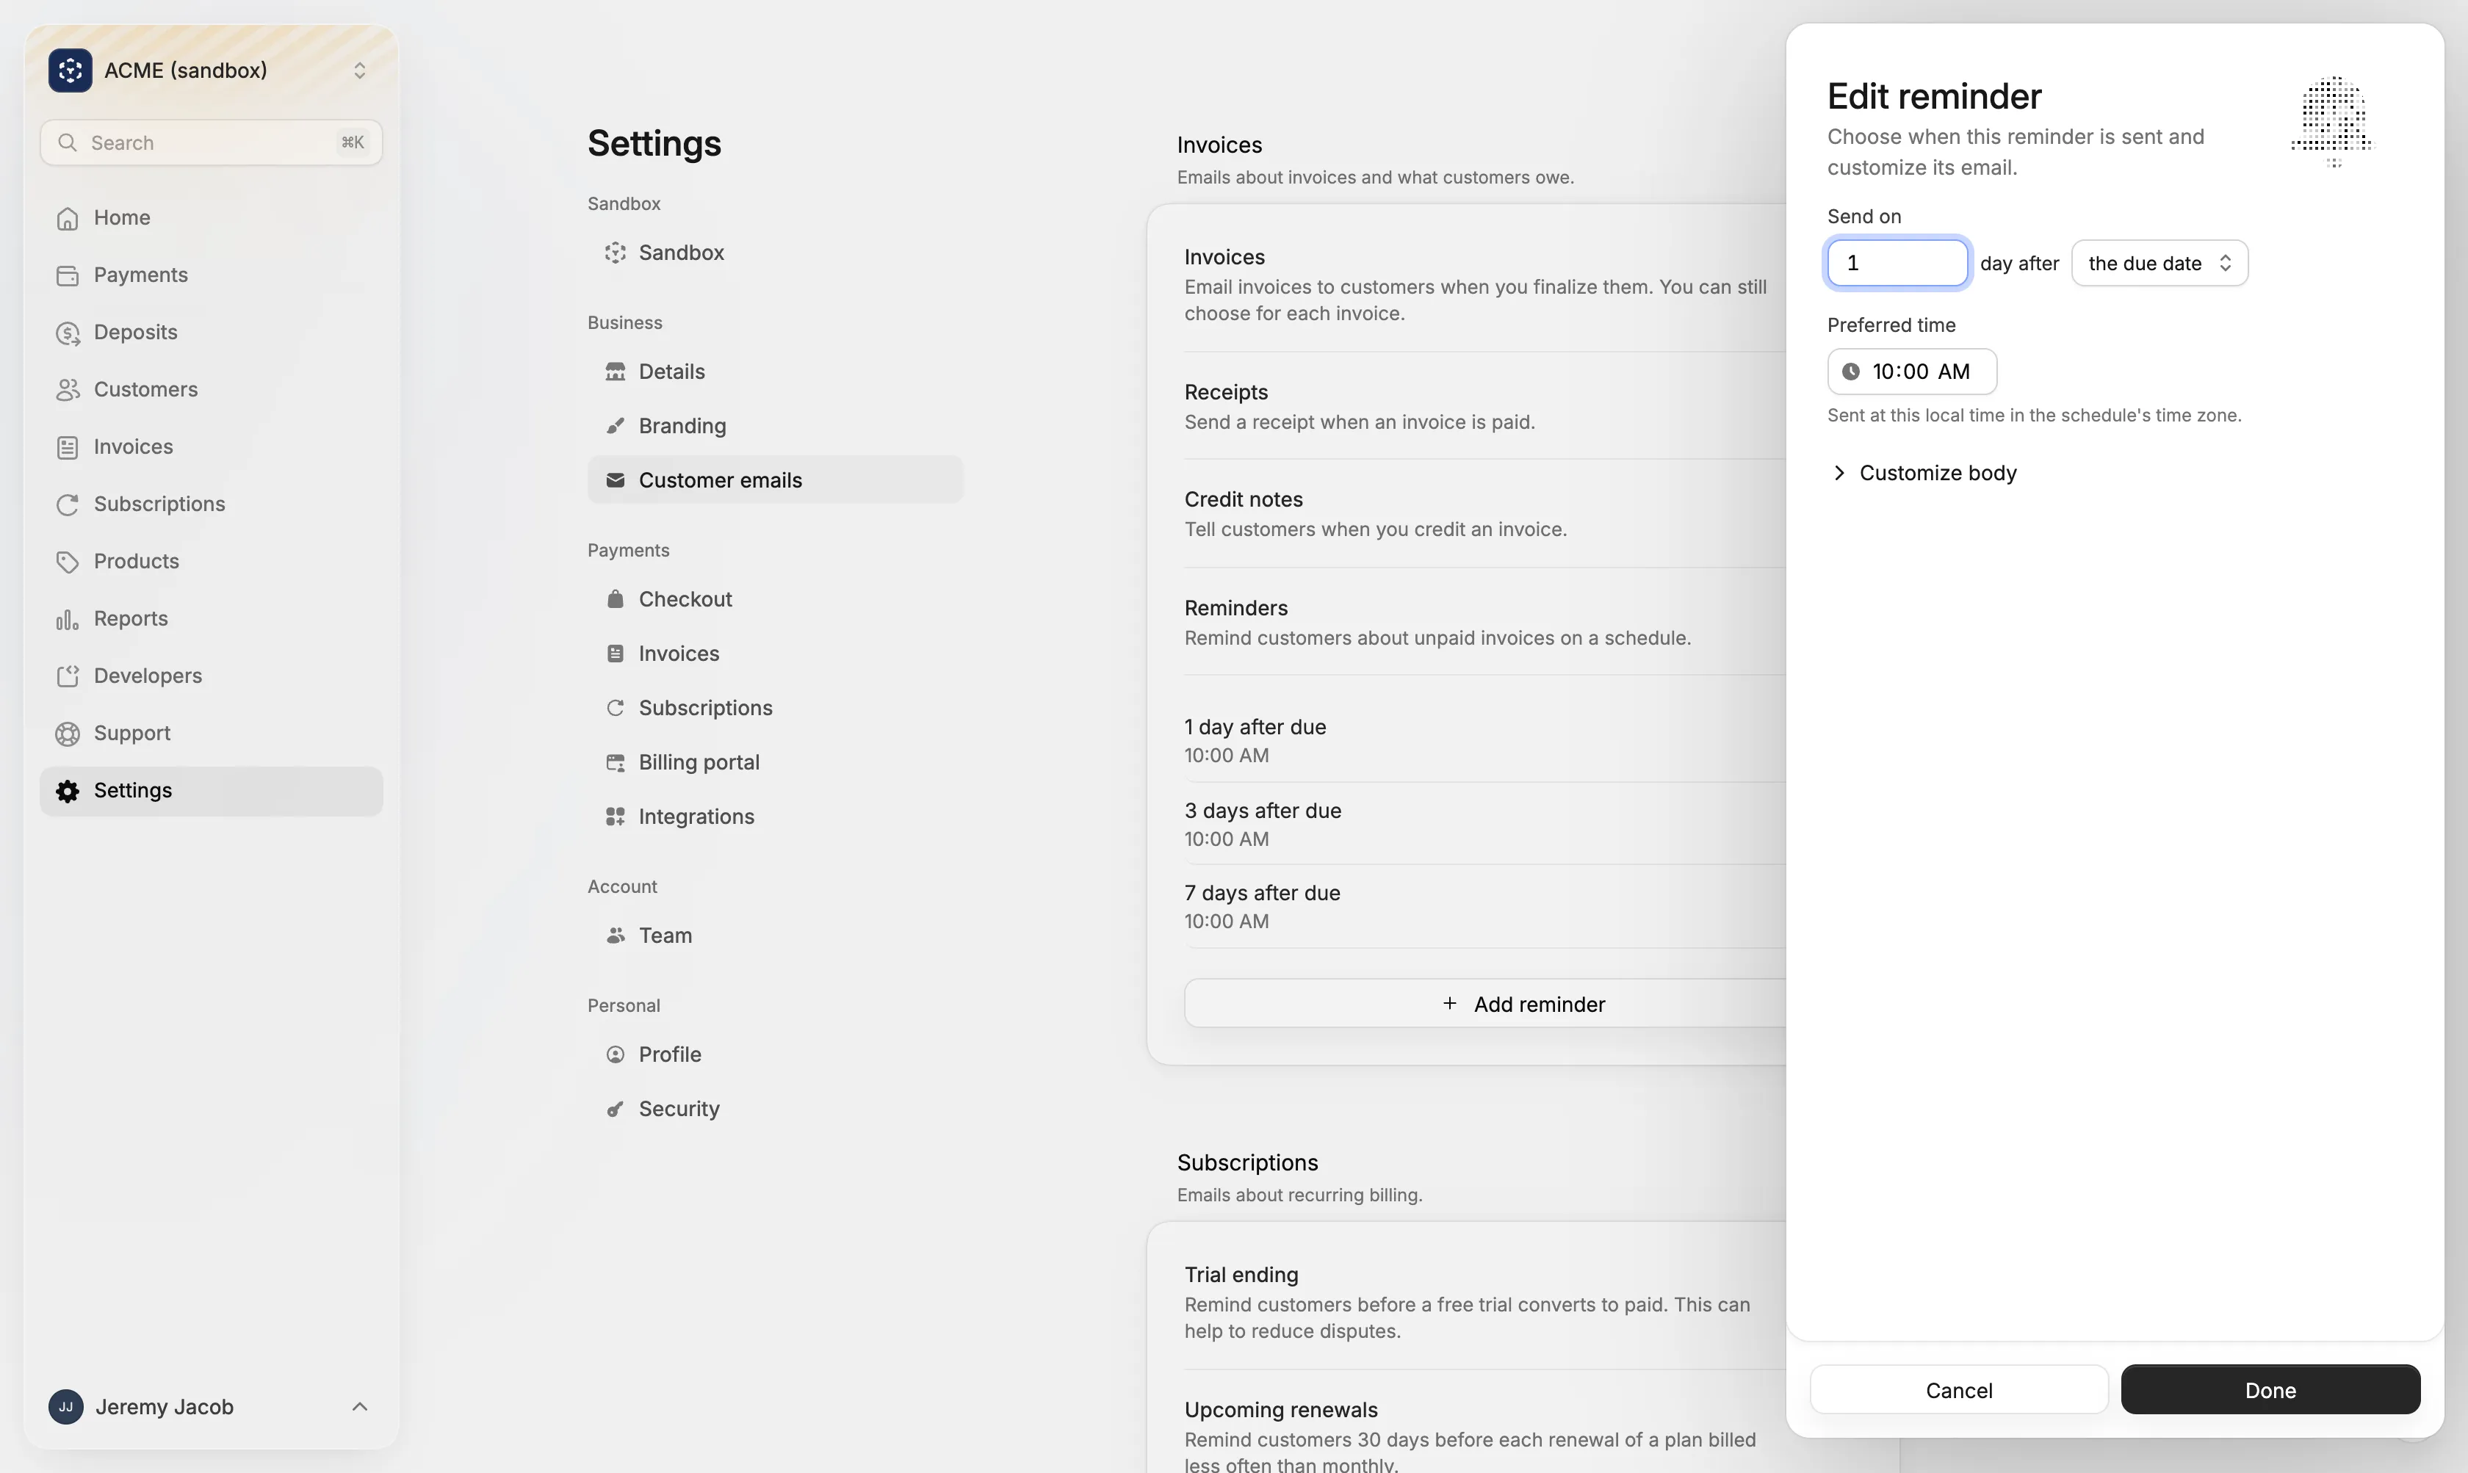The width and height of the screenshot is (2468, 1473).
Task: Click the Trial ending email row
Action: tap(1484, 1302)
